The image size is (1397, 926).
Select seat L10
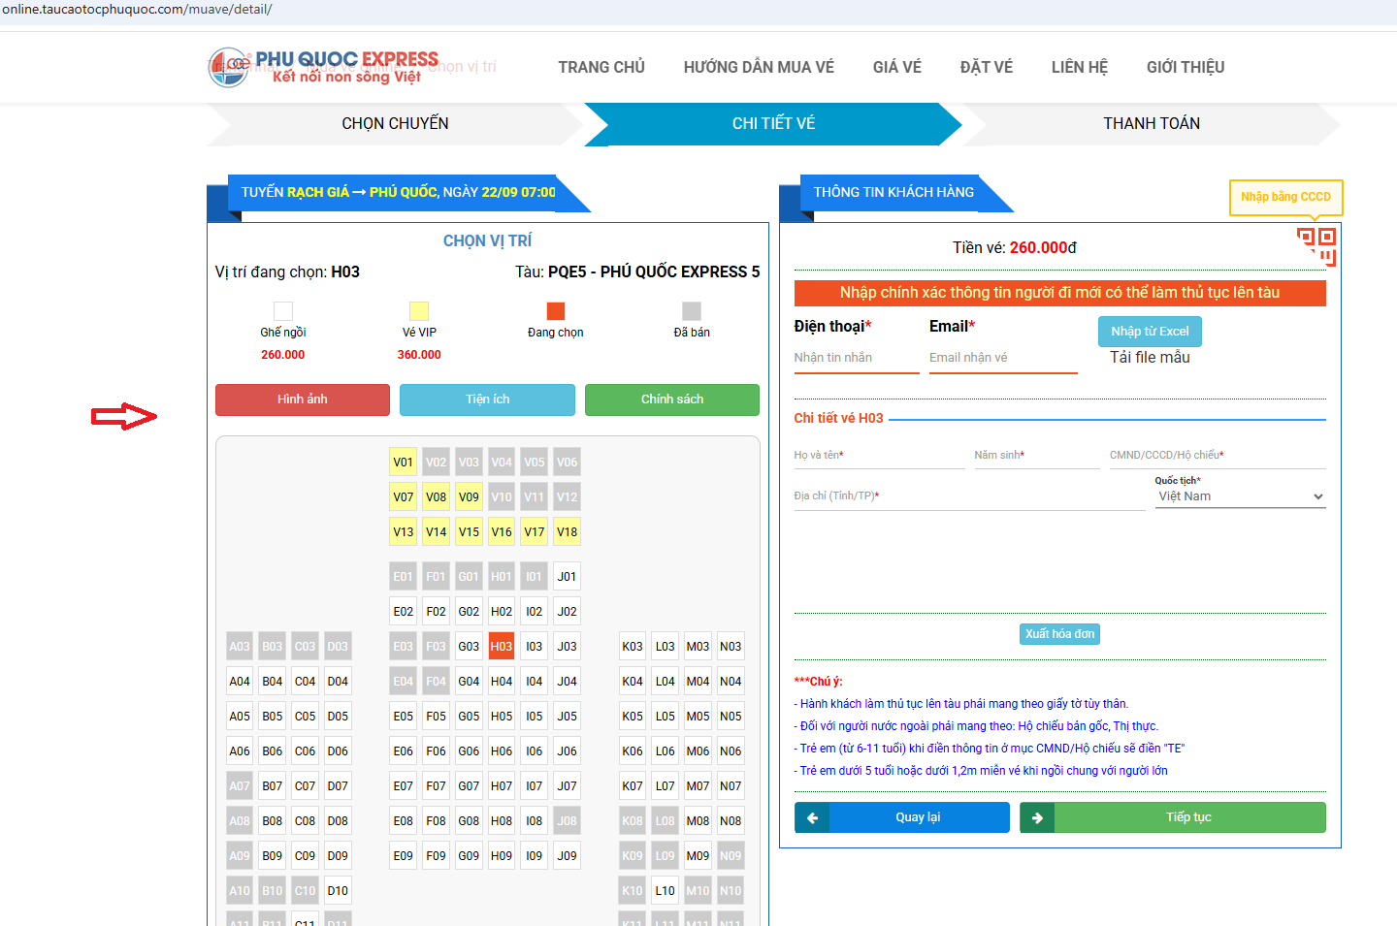665,891
